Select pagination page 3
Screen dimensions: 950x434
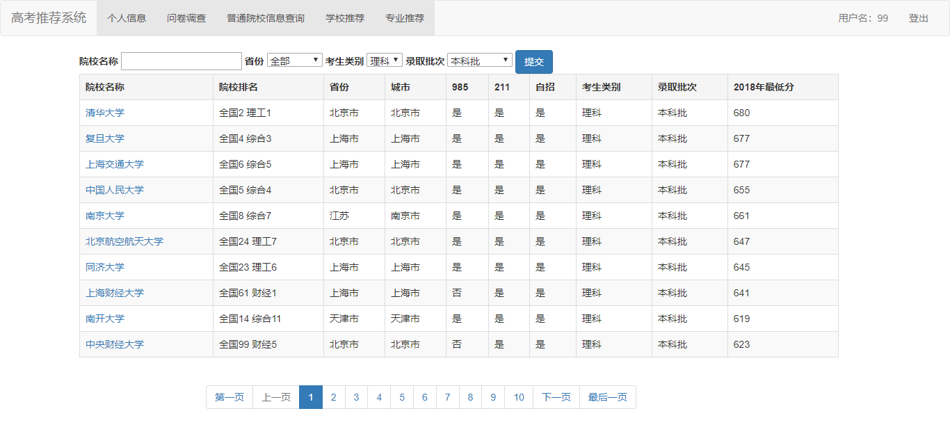(356, 397)
